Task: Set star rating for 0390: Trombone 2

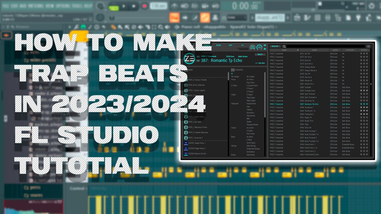Action: pos(364,114)
